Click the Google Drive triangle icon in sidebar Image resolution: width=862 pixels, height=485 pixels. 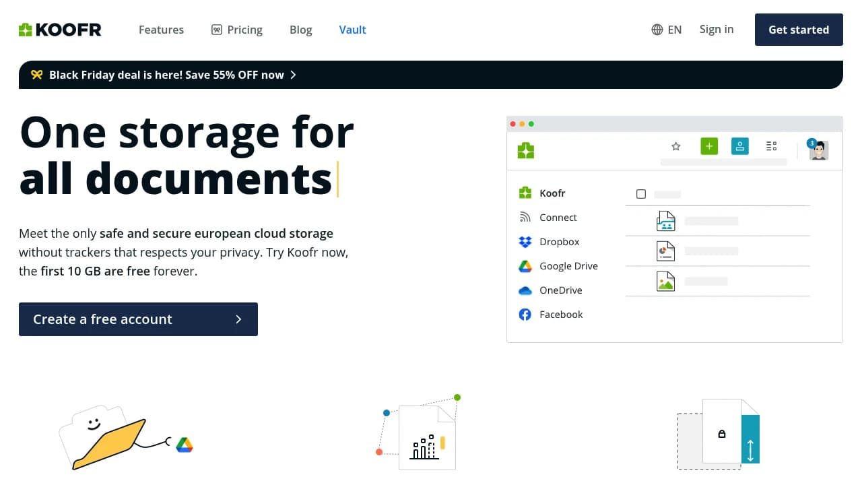[525, 266]
